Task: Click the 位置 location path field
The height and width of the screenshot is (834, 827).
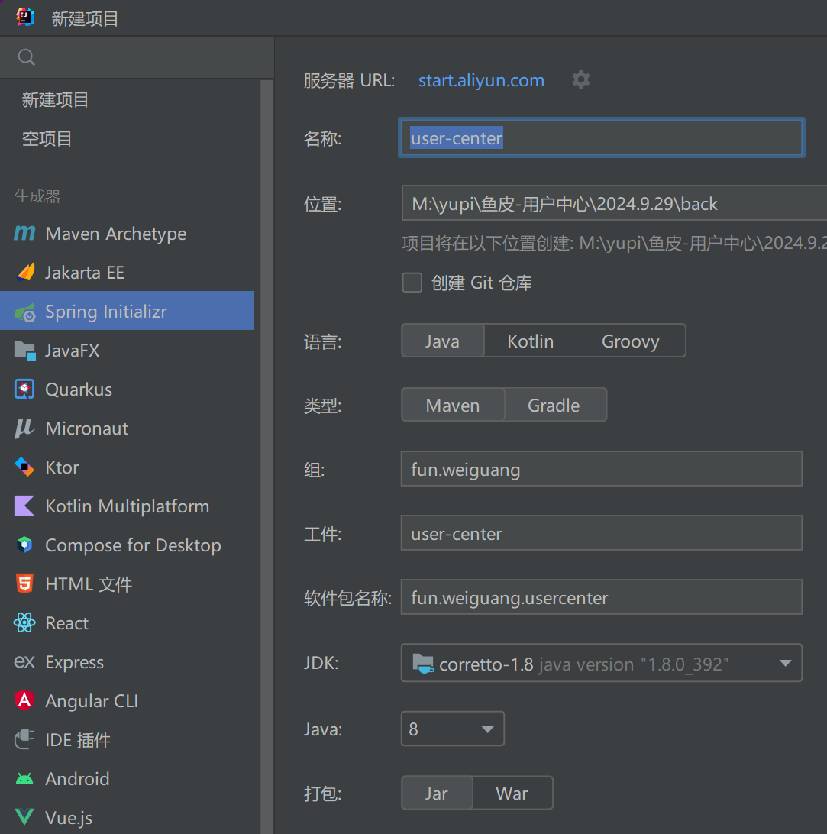Action: pos(614,203)
